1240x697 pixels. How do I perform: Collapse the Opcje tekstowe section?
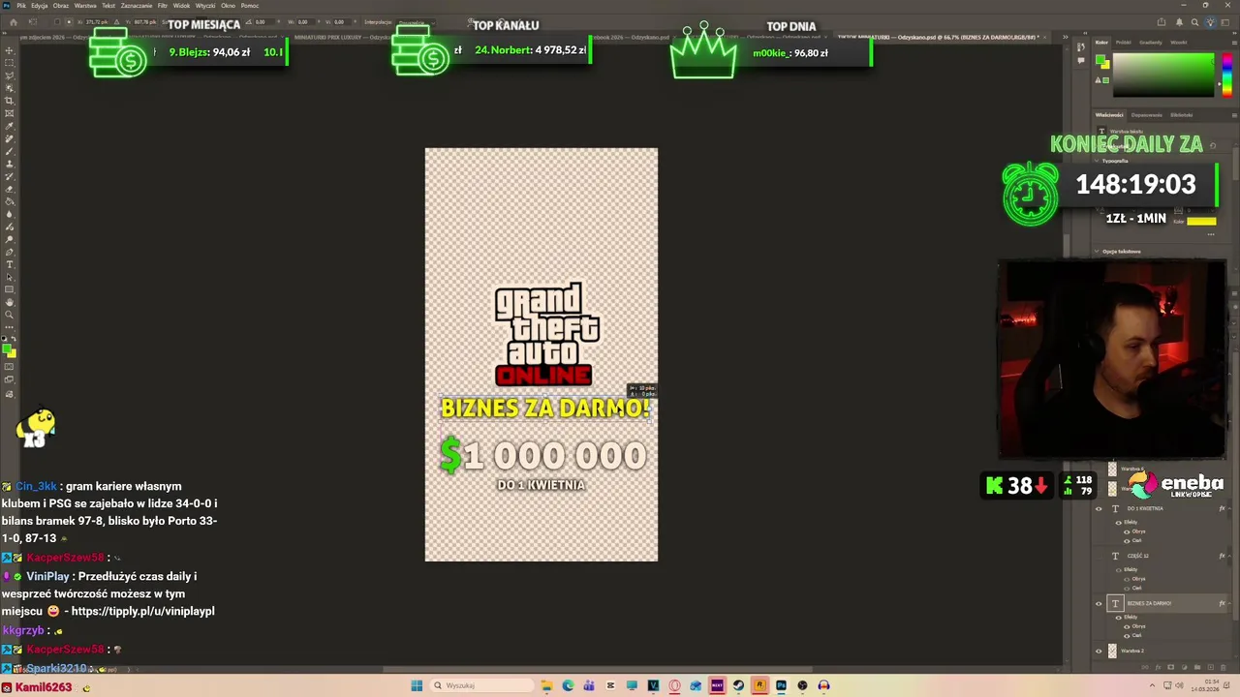pyautogui.click(x=1097, y=251)
